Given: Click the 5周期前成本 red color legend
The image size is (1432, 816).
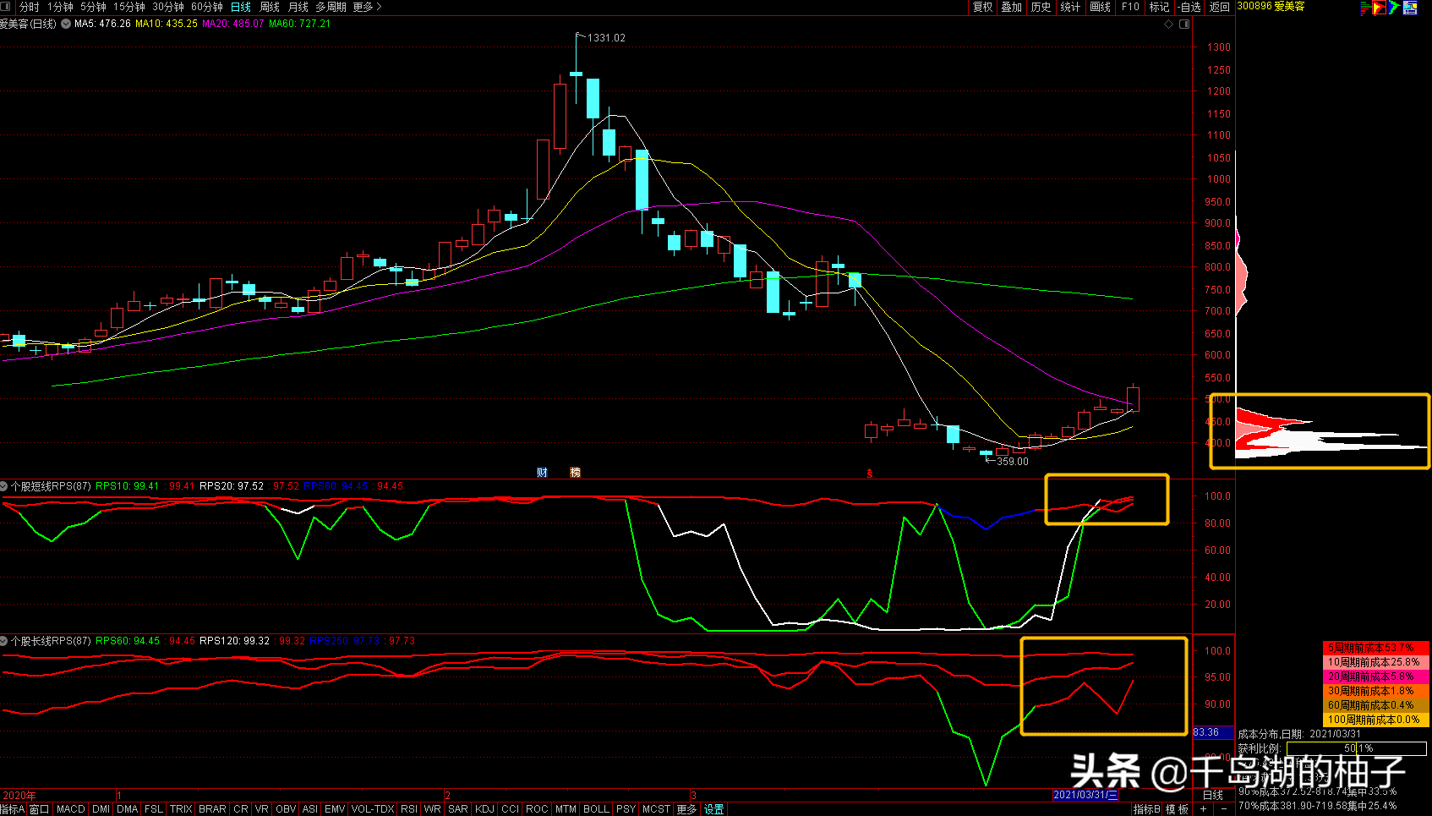Looking at the screenshot, I should coord(1375,648).
